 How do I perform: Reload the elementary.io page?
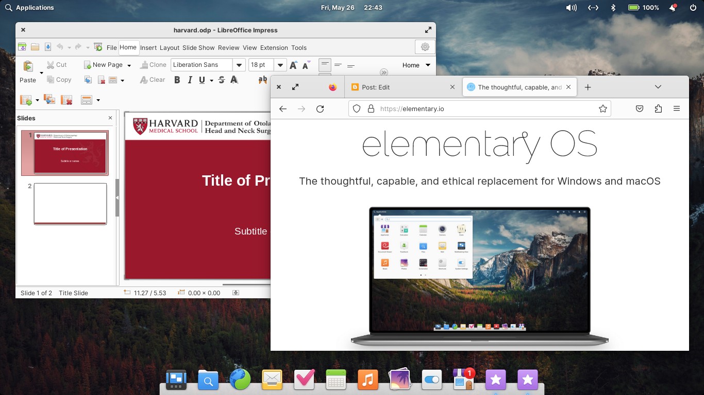tap(320, 109)
